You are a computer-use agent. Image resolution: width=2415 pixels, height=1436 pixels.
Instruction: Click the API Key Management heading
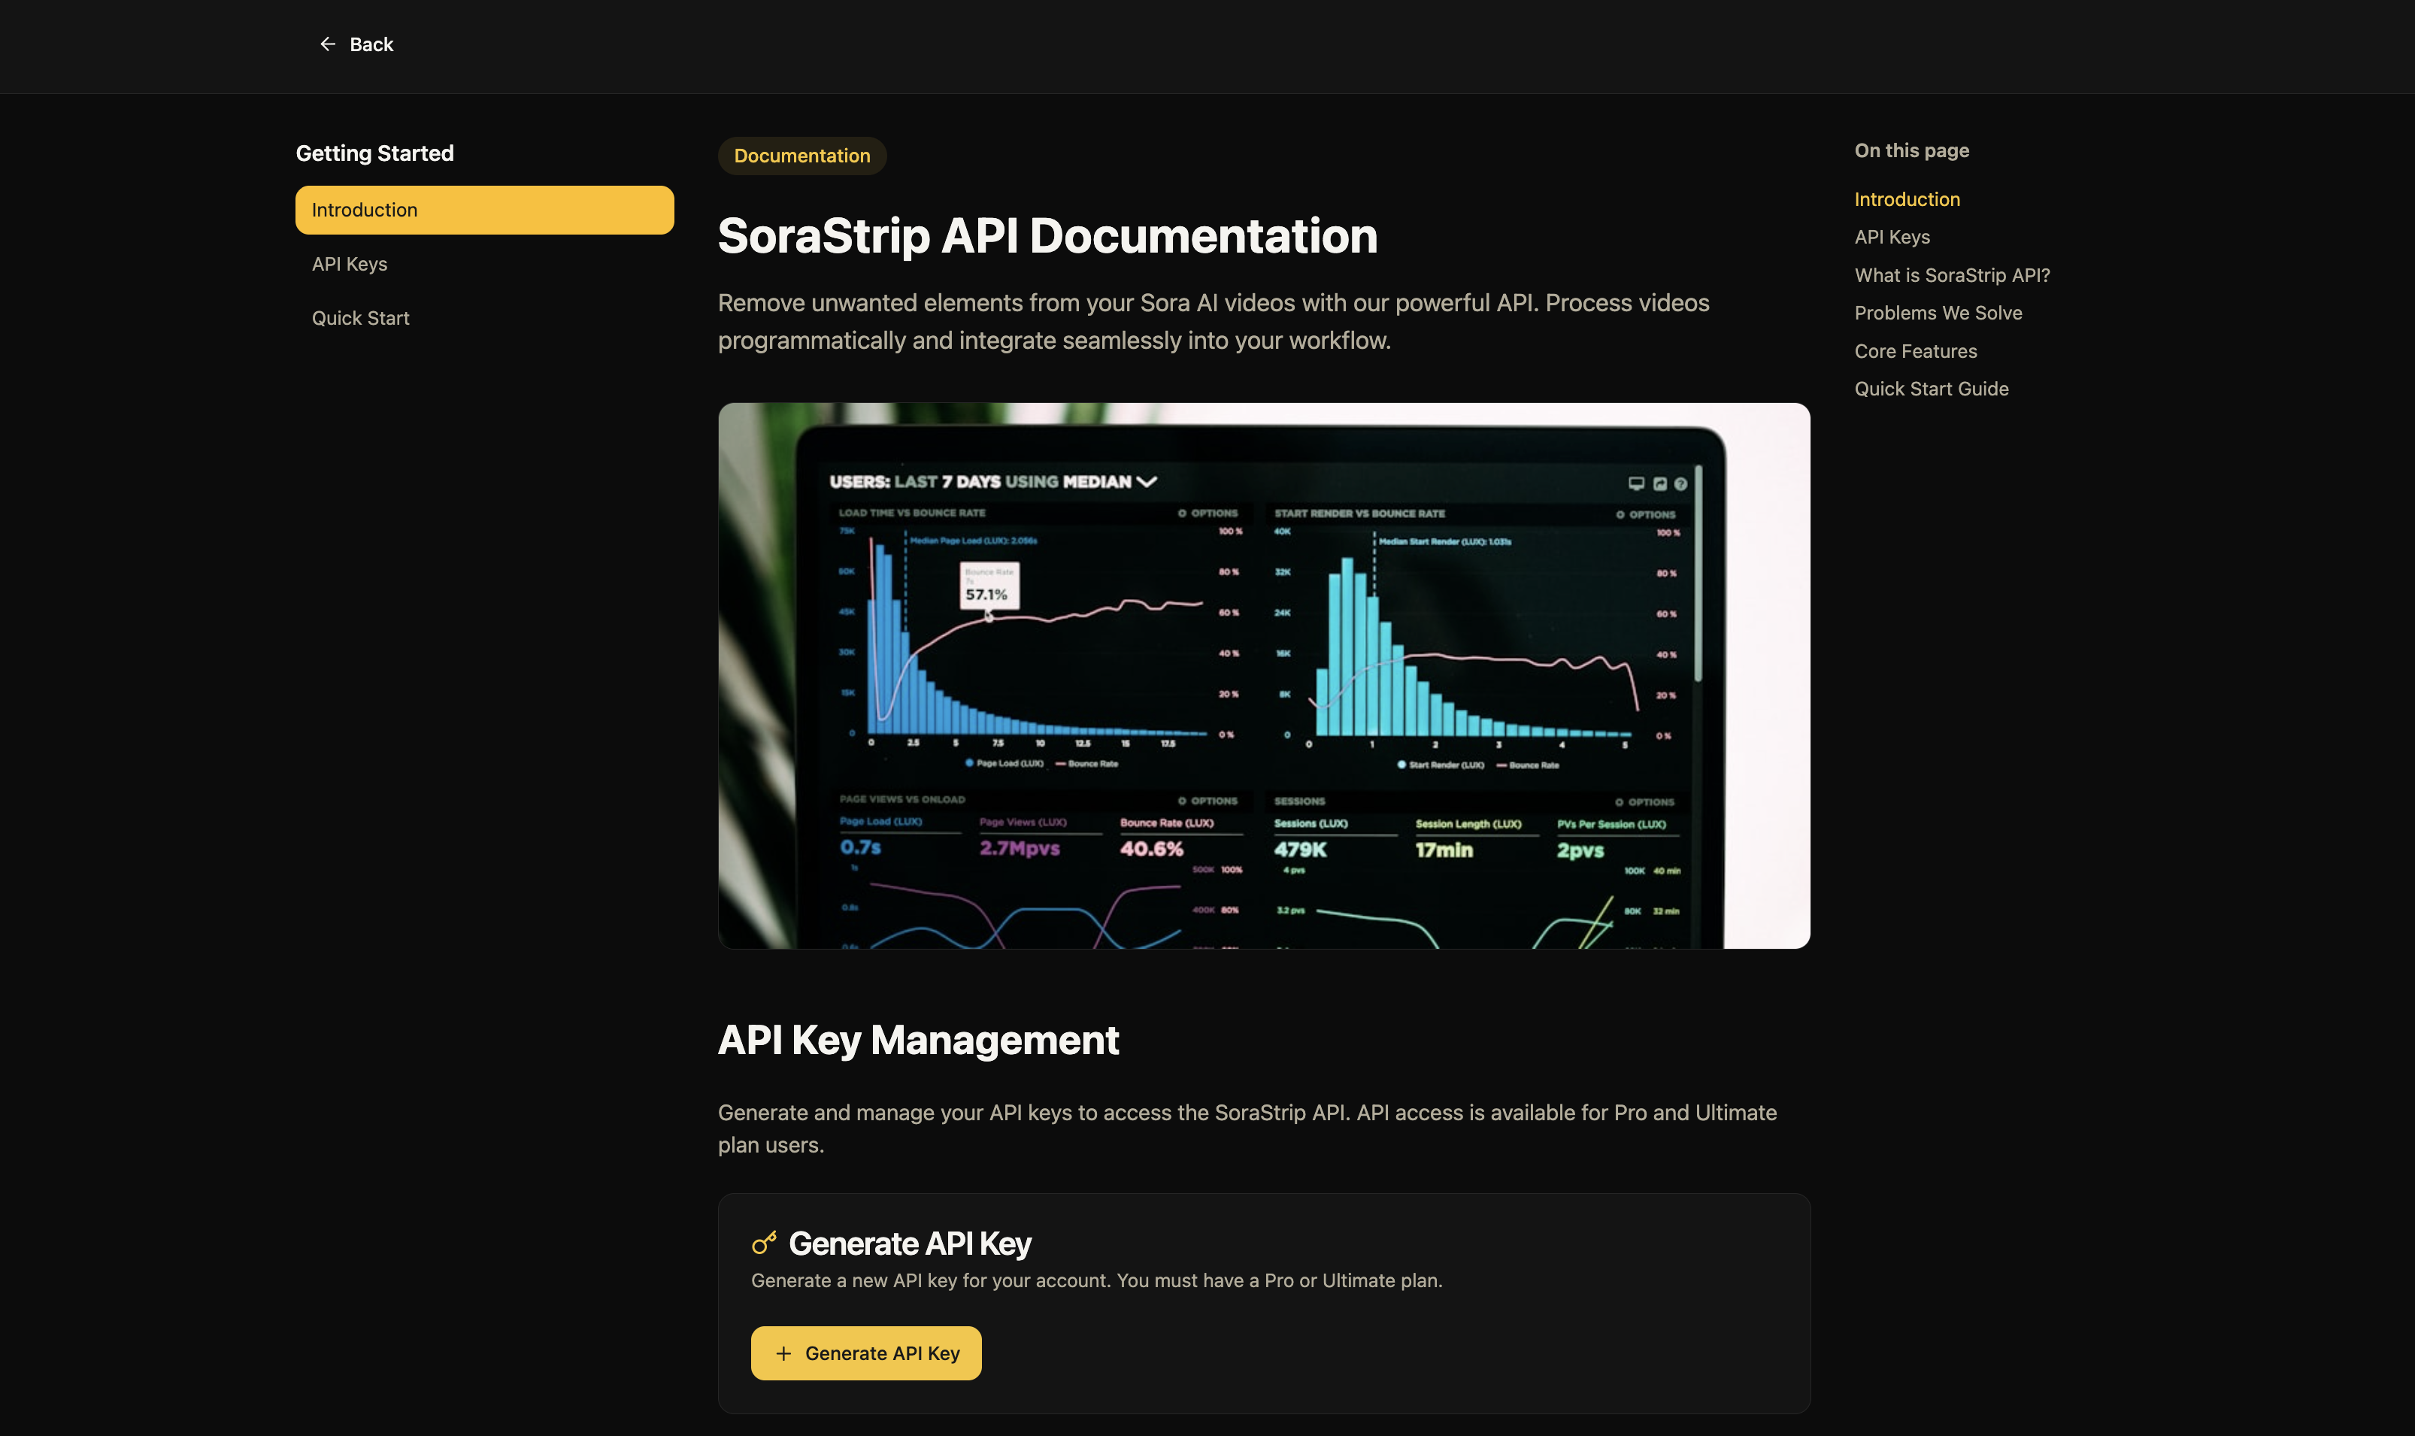[917, 1041]
